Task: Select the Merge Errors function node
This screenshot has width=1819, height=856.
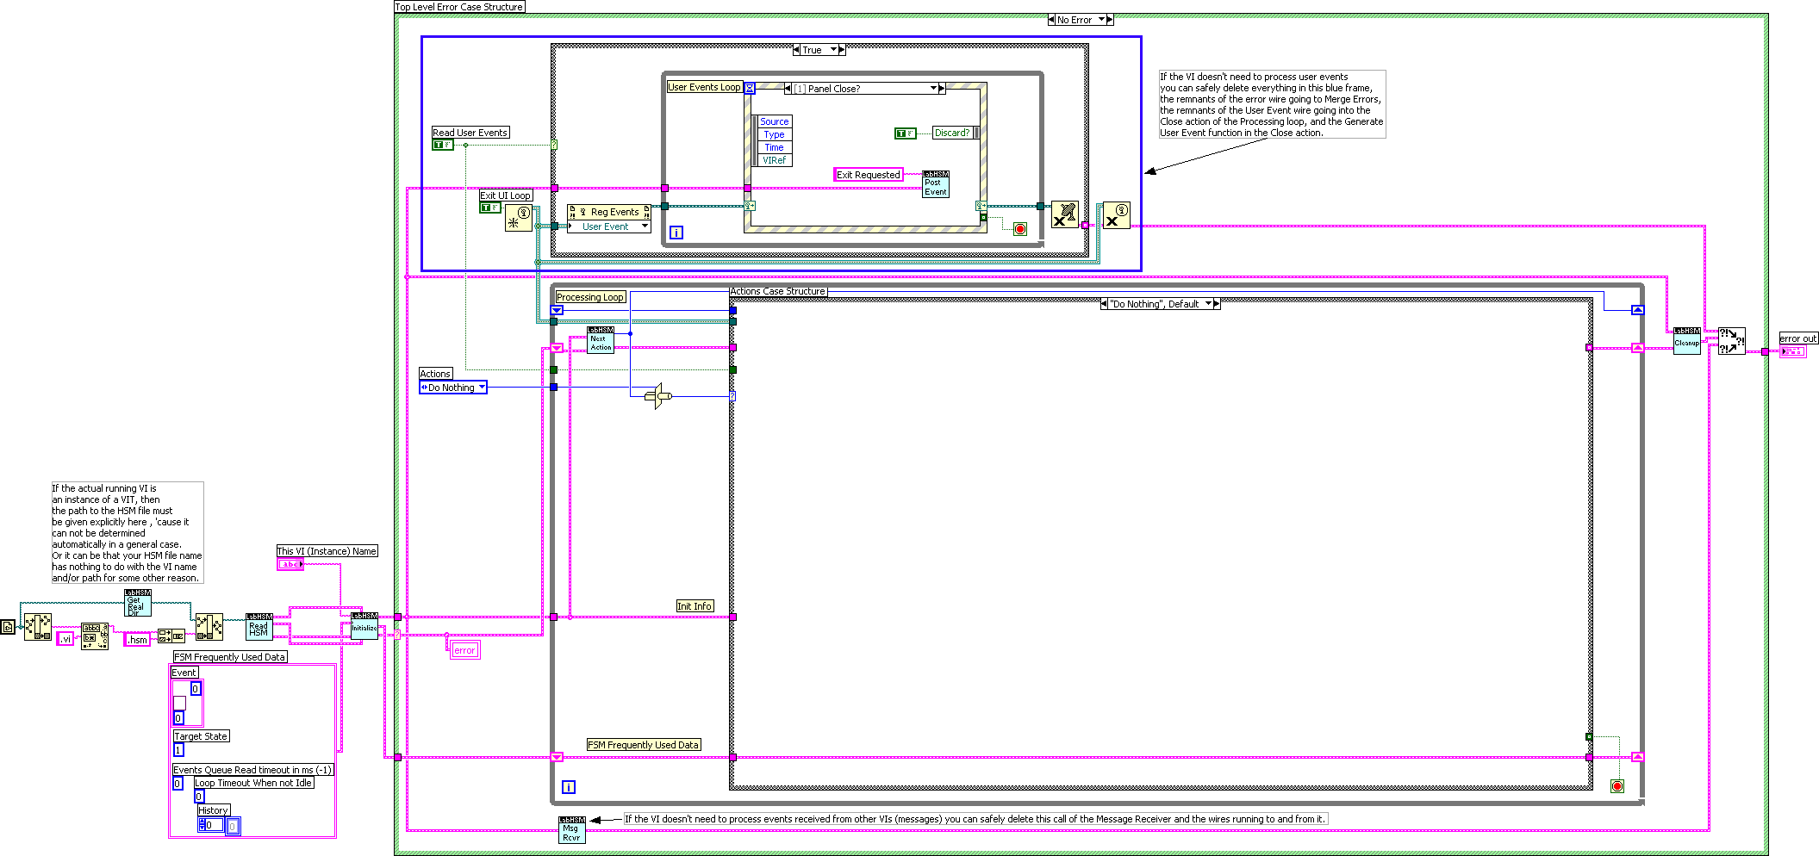Action: pyautogui.click(x=1730, y=341)
